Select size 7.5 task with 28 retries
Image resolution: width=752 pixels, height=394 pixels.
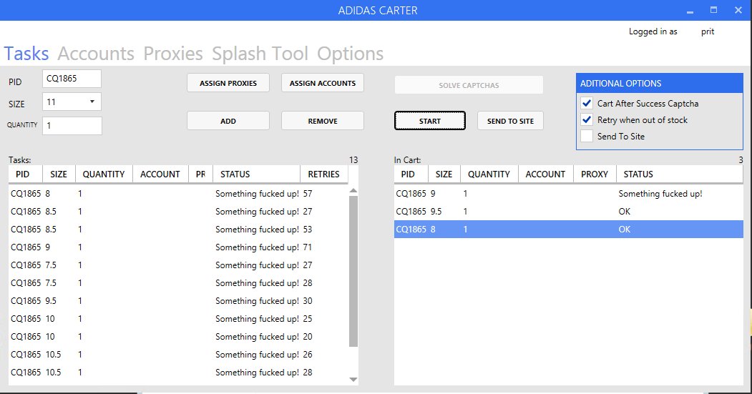tap(179, 282)
